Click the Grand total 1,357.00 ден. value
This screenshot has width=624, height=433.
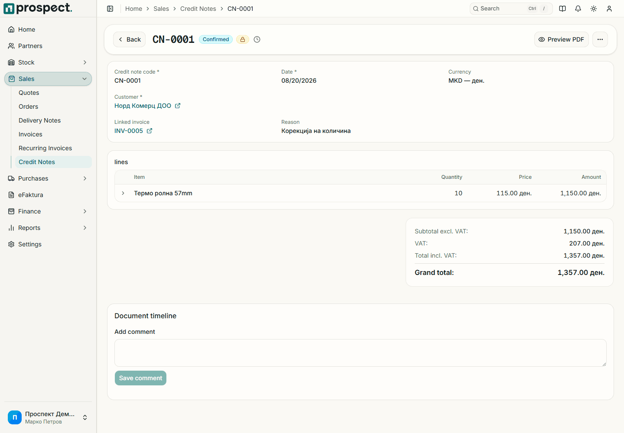point(581,272)
